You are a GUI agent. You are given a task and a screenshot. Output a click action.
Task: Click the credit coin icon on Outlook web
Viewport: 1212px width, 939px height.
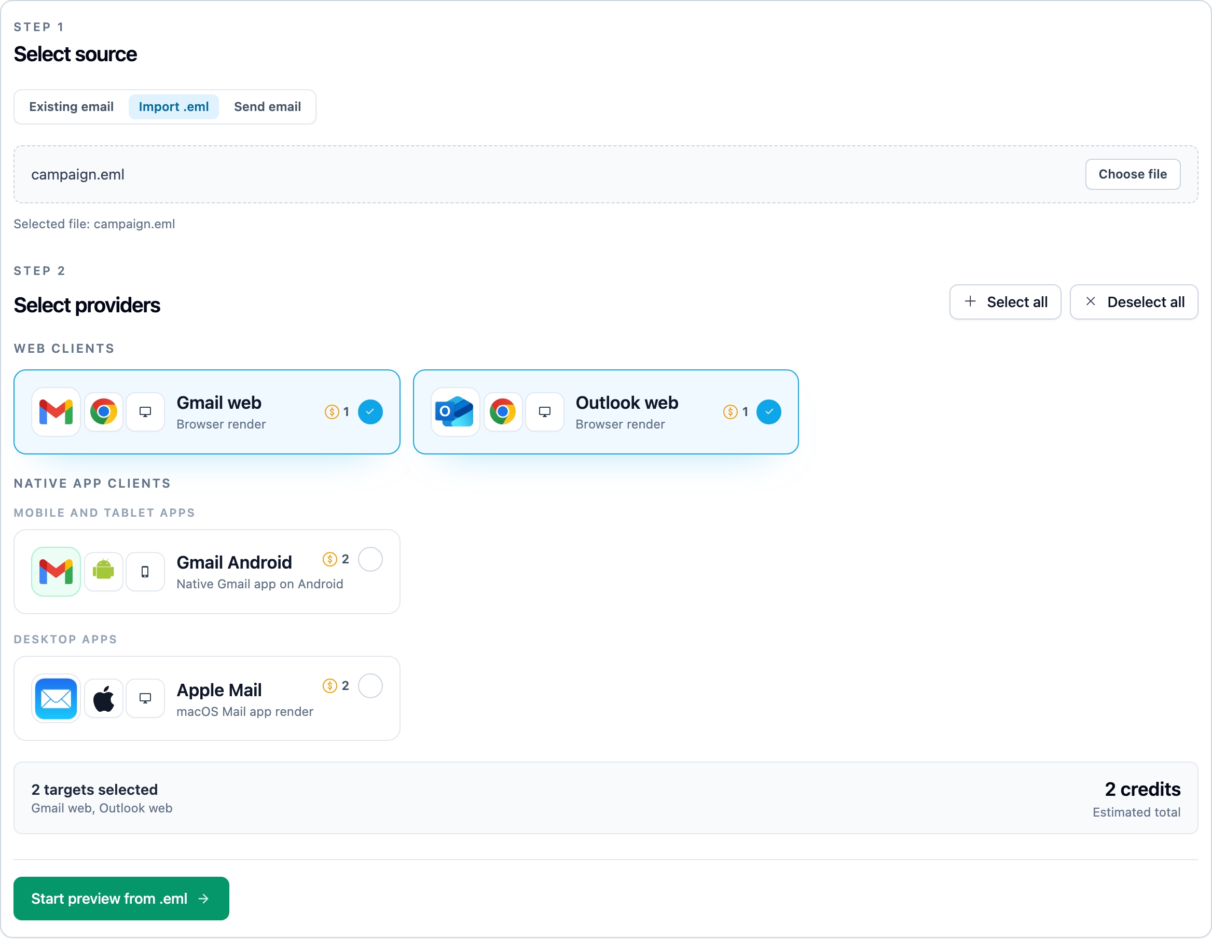[731, 412]
